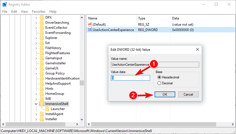This screenshot has width=236, height=134.
Task: Confirm the DWORD edit with OK
Action: [x=165, y=94]
